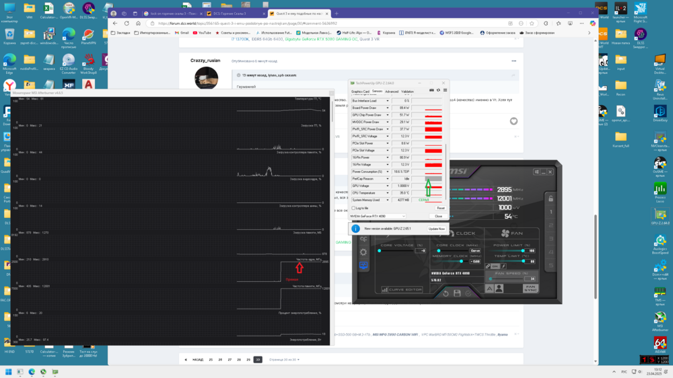Adjust the Fan Speed slider
Image resolution: width=673 pixels, height=378 pixels.
505,279
